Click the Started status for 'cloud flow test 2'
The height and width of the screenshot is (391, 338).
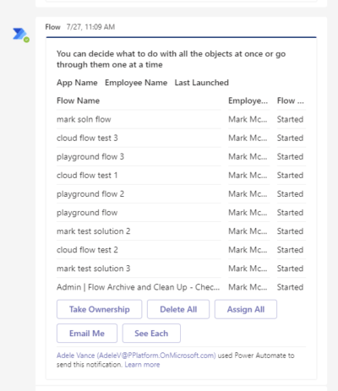click(x=290, y=250)
